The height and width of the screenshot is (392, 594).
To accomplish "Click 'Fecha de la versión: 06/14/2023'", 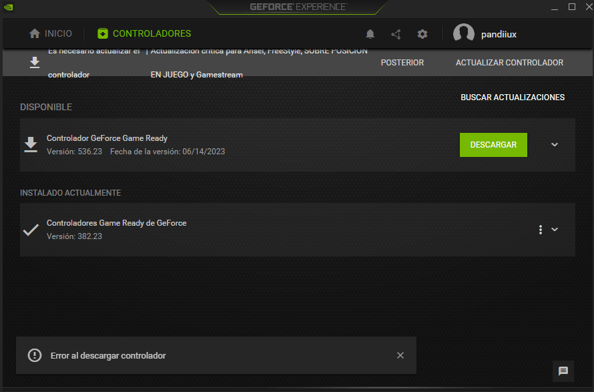I will [x=168, y=152].
